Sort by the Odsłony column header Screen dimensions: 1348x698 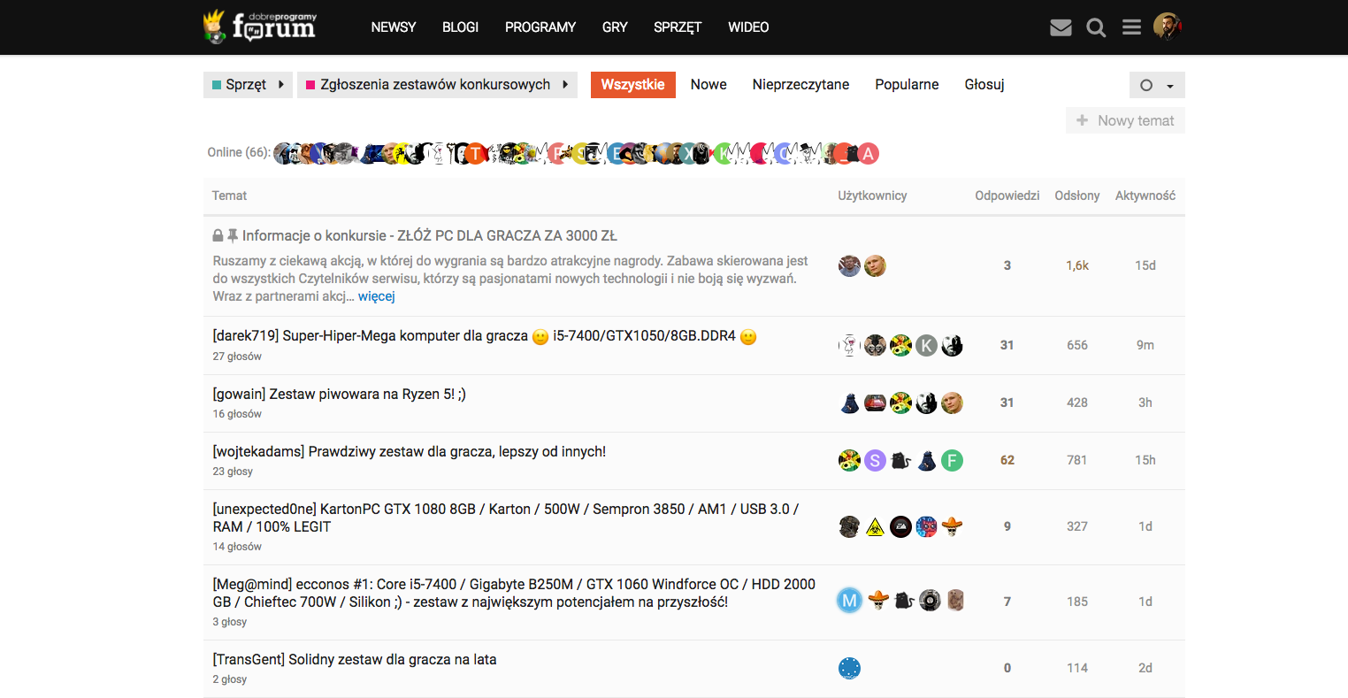coord(1077,196)
